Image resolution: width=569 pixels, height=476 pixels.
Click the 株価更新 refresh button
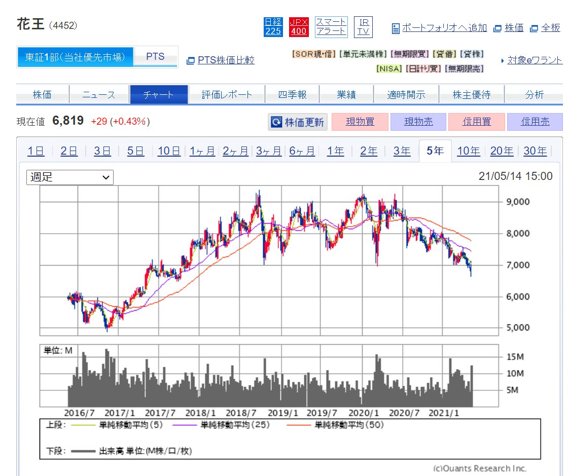298,122
